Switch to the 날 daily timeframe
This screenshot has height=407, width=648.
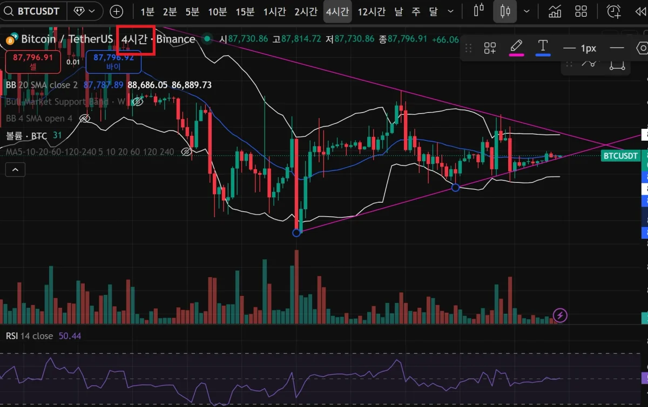tap(399, 11)
